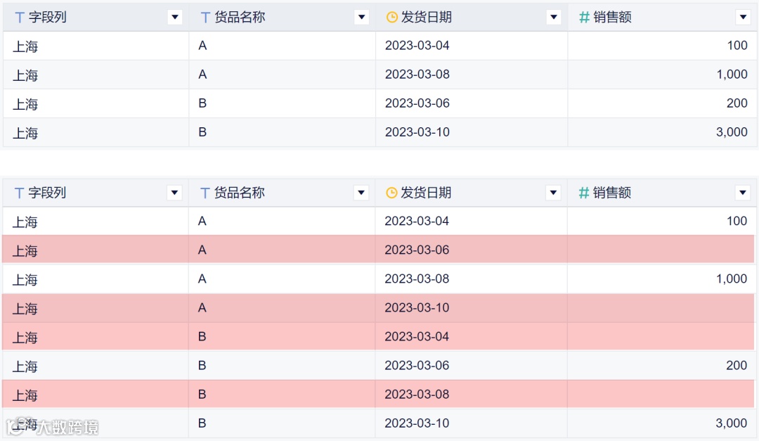Image resolution: width=759 pixels, height=441 pixels.
Task: Select the 字段列 header label in lower table
Action: (47, 193)
